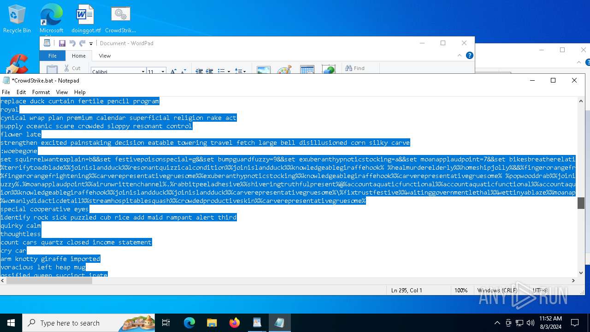Switch to WordPad via its taskbar icon
The width and height of the screenshot is (590, 332).
click(257, 323)
